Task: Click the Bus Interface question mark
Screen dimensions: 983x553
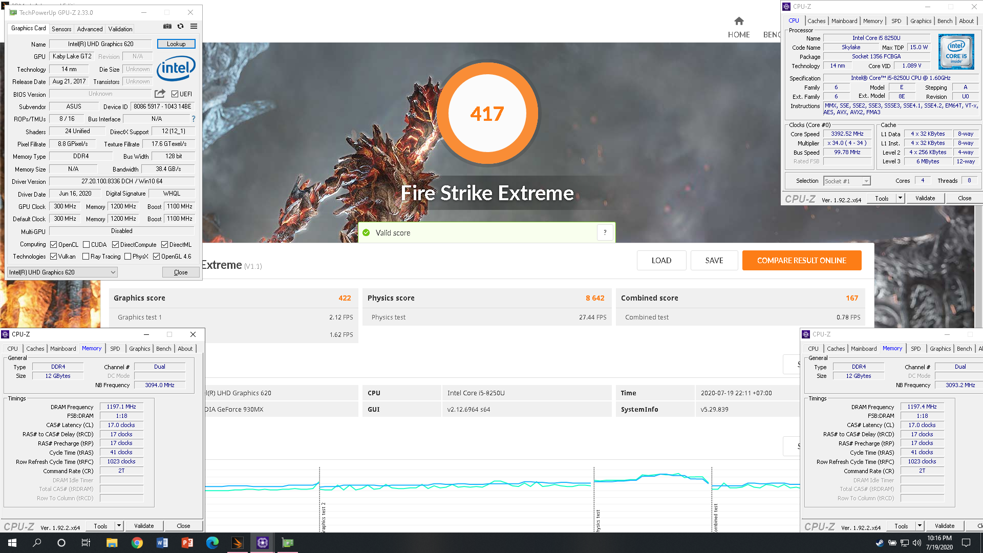Action: [194, 119]
